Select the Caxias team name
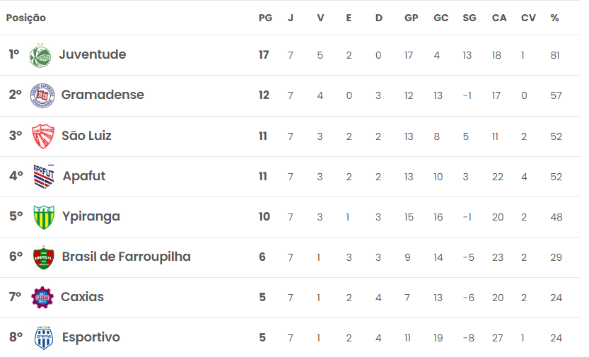The height and width of the screenshot is (357, 589). click(82, 297)
